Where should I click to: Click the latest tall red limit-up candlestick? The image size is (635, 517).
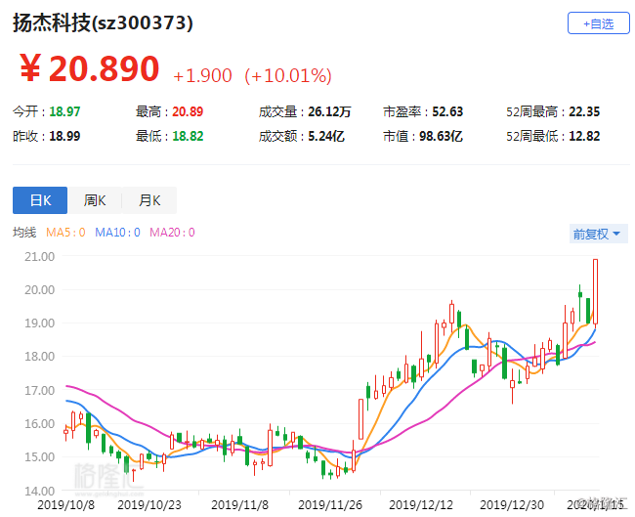[x=595, y=291]
